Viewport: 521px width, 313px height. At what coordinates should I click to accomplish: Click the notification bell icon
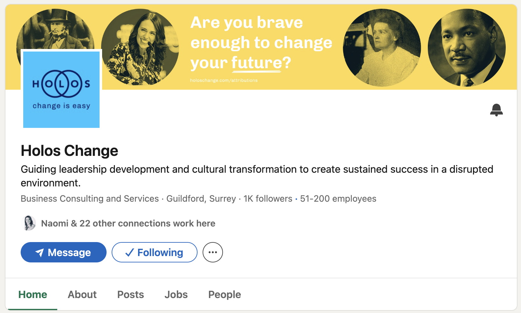point(496,110)
